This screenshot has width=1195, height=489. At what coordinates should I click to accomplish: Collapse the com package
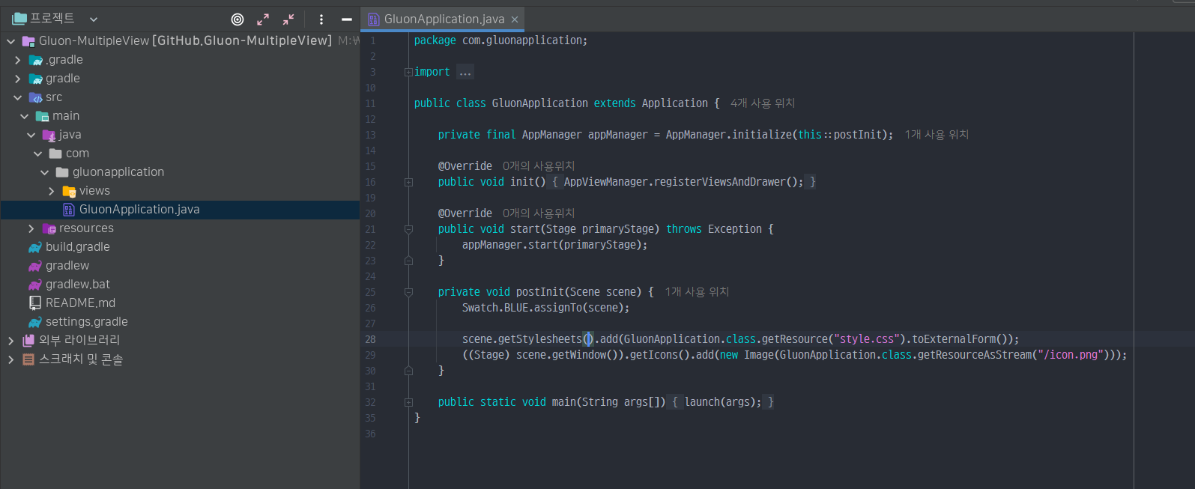tap(38, 154)
